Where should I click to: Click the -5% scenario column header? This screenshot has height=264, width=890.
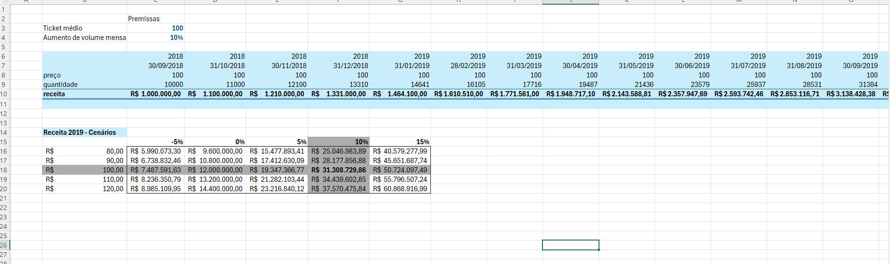click(x=155, y=142)
